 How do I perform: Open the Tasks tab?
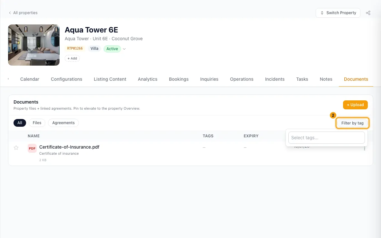(x=302, y=79)
